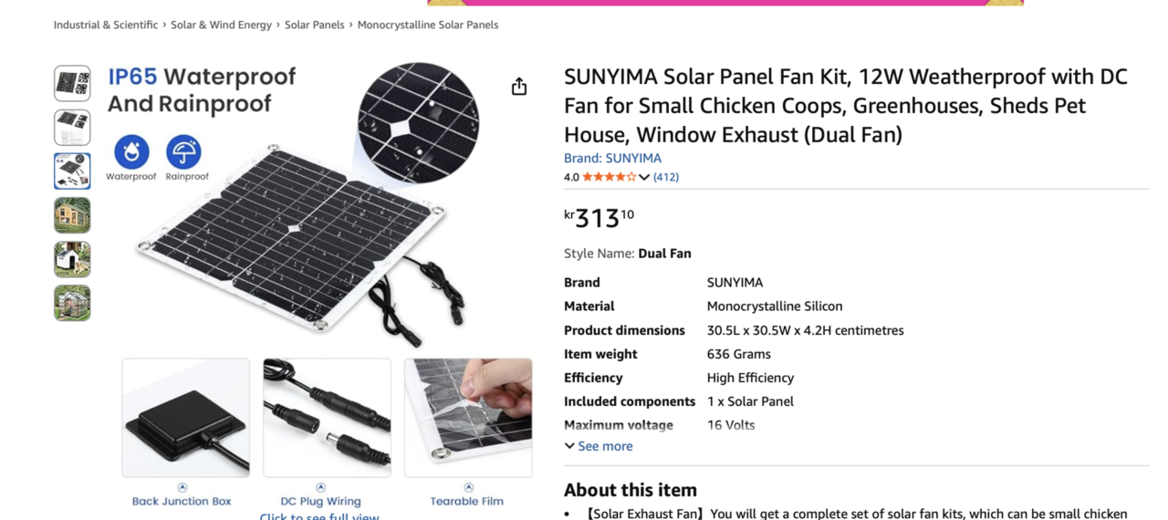Click the star rating icons

point(609,177)
